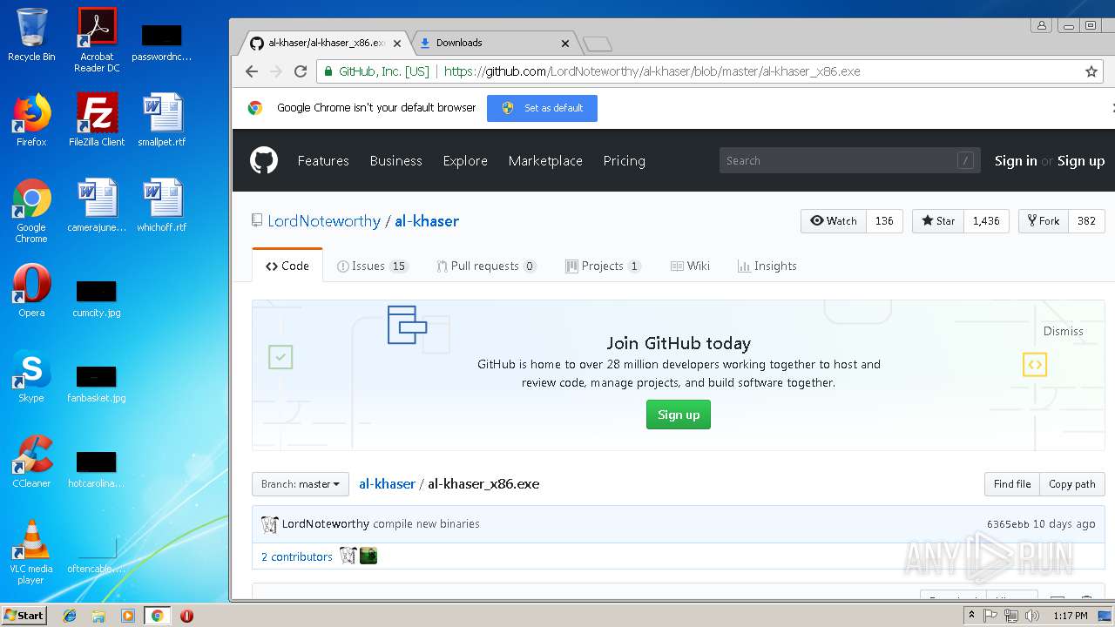Screen dimensions: 1115x627
Task: Select the smallpet.rtf file icon
Action: [162, 120]
